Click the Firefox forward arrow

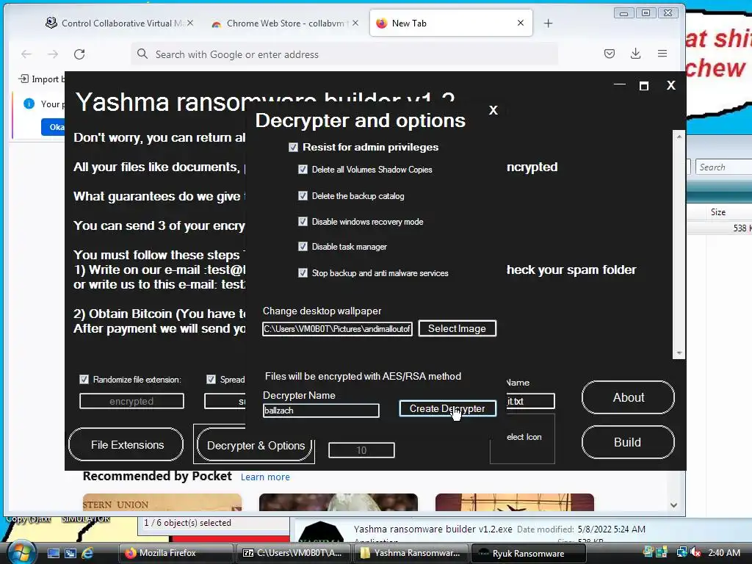53,54
